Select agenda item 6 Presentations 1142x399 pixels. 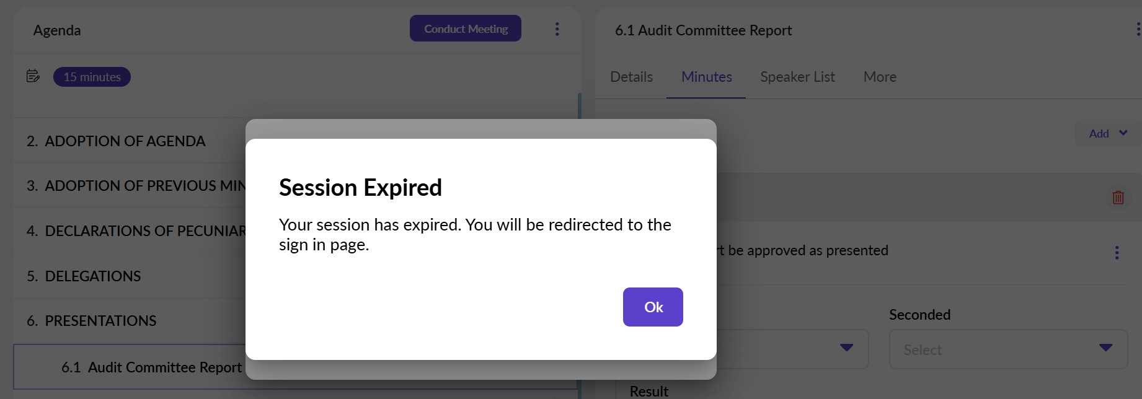100,320
